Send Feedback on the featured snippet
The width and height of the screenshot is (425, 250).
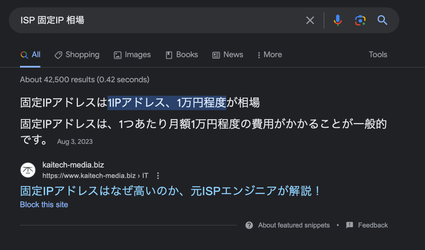pyautogui.click(x=373, y=225)
